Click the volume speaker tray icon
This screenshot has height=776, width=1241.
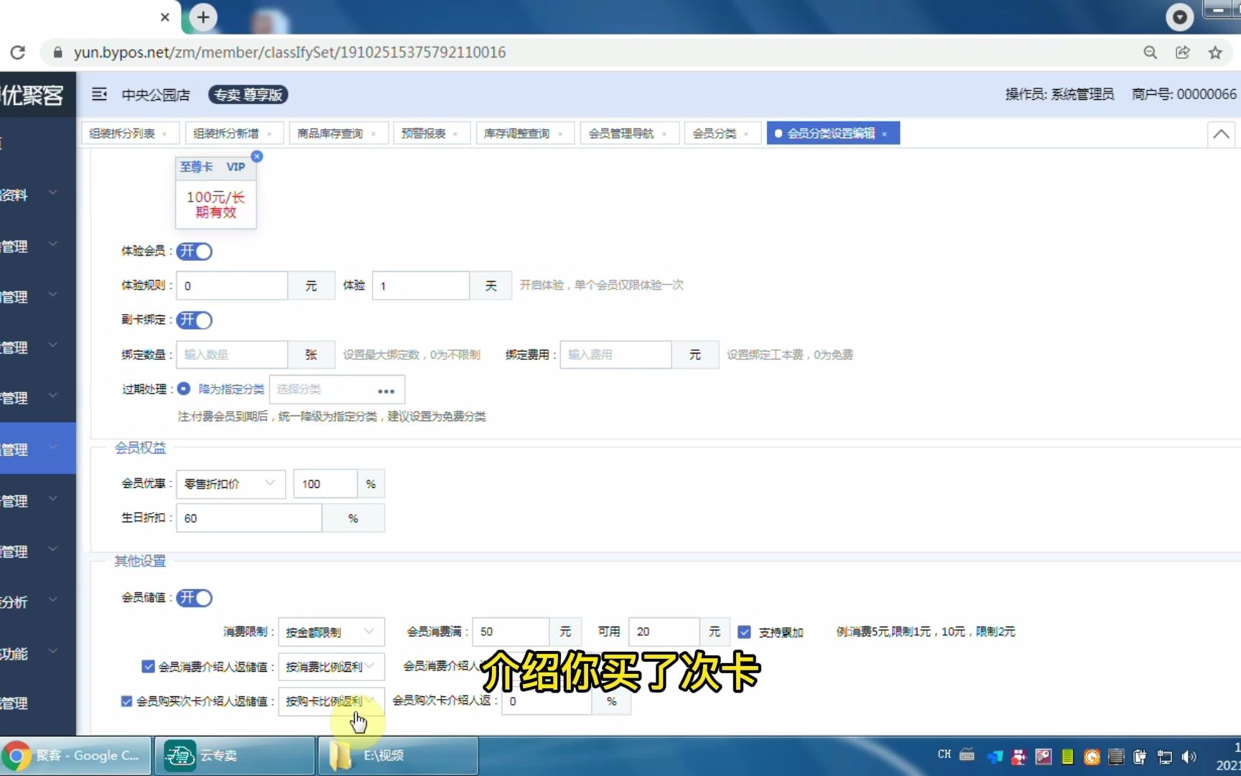tap(1189, 756)
